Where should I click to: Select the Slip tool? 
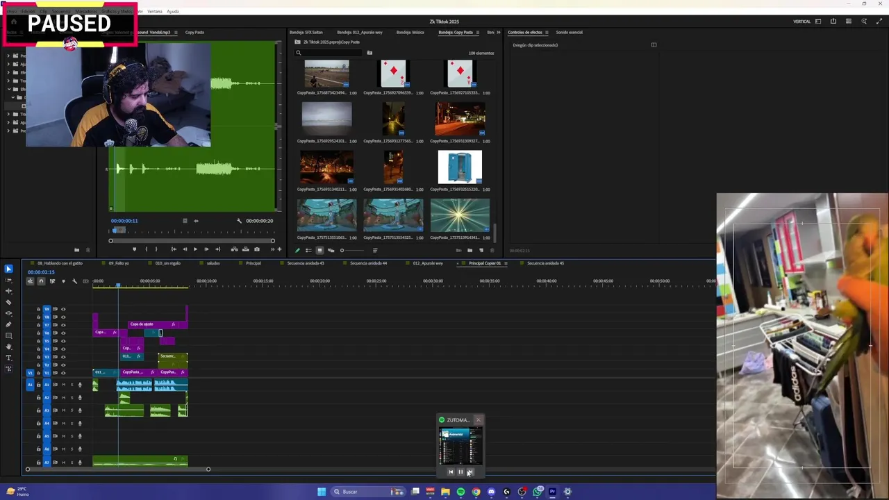pyautogui.click(x=8, y=313)
